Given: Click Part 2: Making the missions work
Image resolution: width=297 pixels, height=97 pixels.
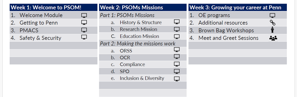Looking at the screenshot, I should click(x=138, y=43).
